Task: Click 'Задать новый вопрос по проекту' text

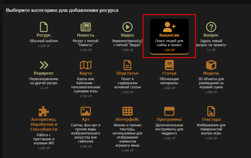Action: point(211,43)
